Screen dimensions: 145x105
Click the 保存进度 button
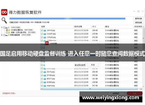click(138, 23)
